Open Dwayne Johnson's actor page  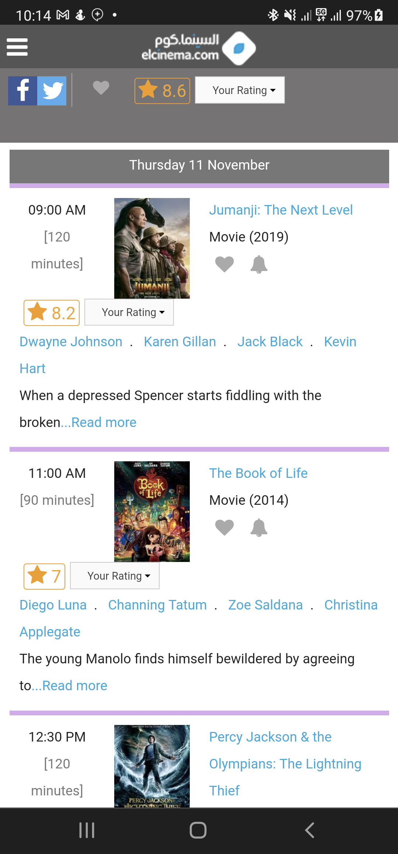click(x=71, y=341)
